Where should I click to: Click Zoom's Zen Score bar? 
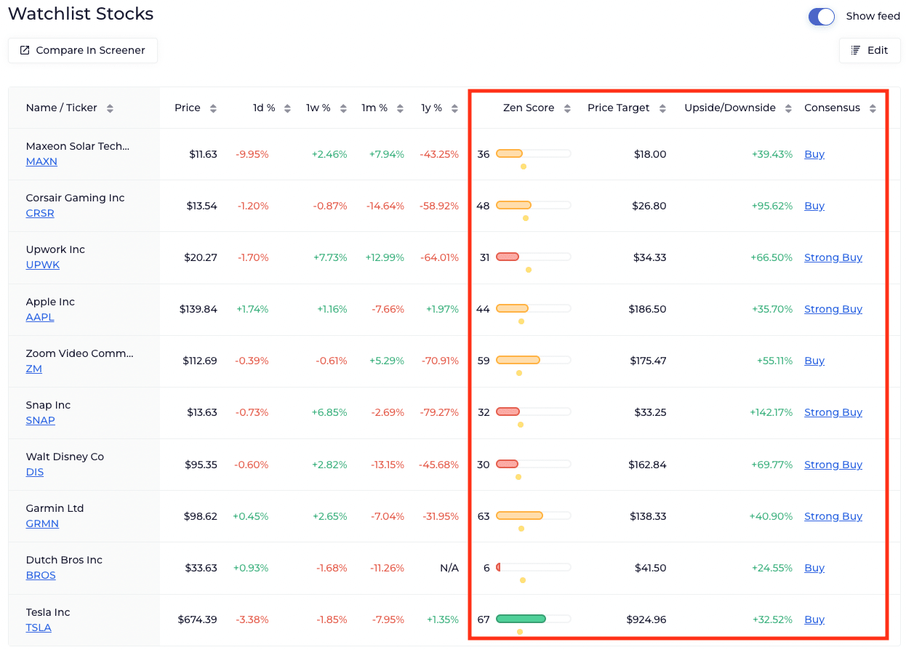tap(518, 361)
